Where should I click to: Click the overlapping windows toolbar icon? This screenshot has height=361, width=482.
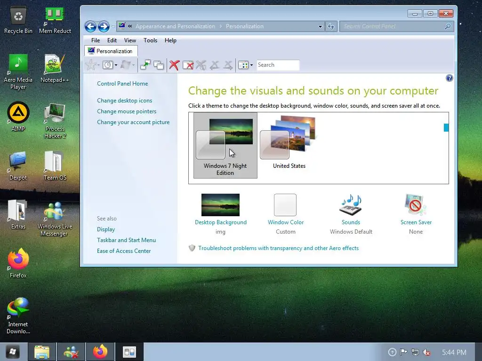pyautogui.click(x=159, y=65)
